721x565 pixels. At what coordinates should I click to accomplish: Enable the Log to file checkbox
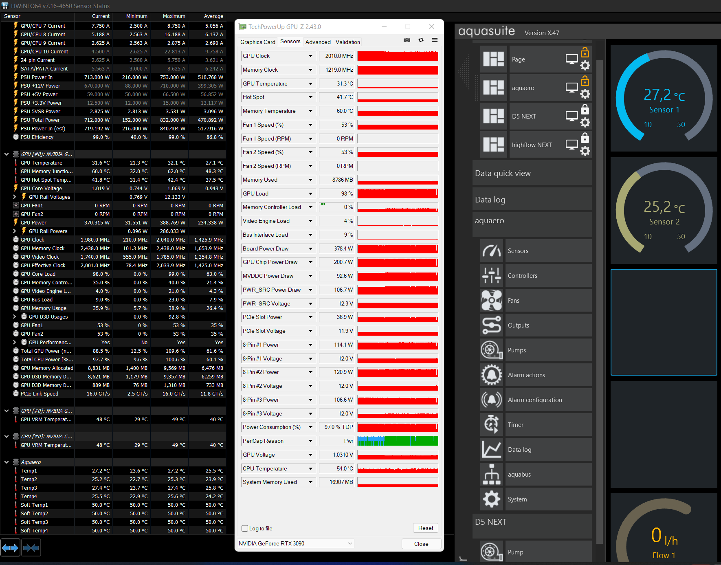point(245,528)
